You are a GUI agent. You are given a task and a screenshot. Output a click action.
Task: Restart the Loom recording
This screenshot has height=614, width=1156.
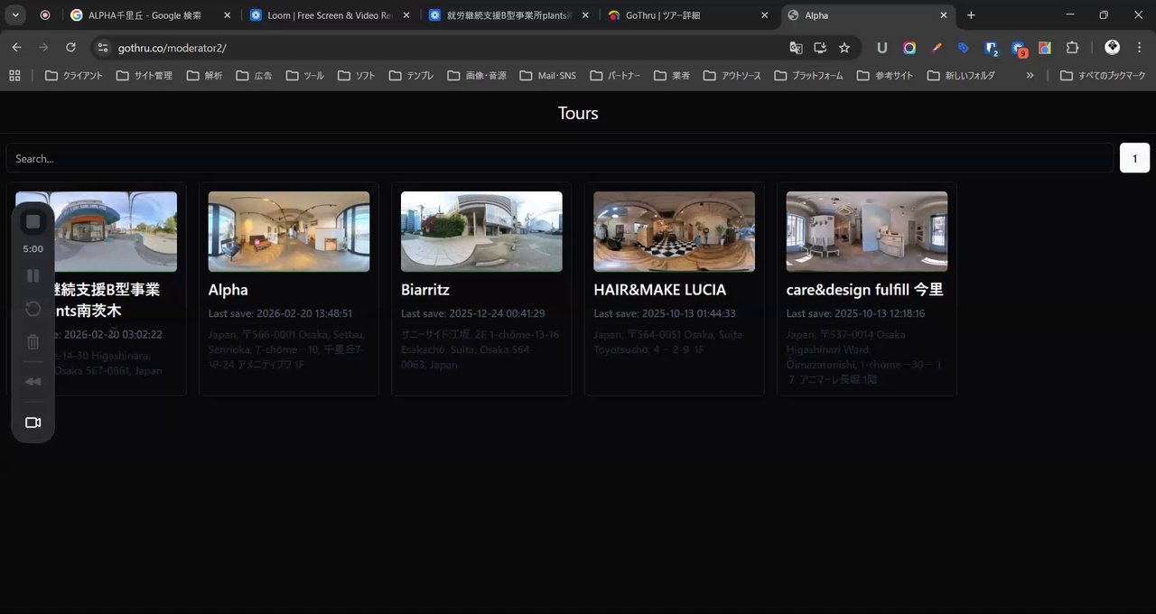[x=33, y=309]
